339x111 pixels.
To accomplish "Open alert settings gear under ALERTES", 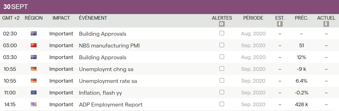I will [222, 24].
